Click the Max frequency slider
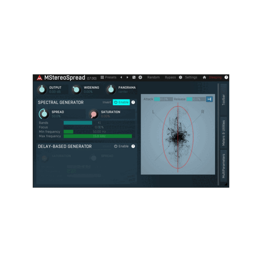Image resolution: width=262 pixels, height=262 pixels. pyautogui.click(x=99, y=136)
